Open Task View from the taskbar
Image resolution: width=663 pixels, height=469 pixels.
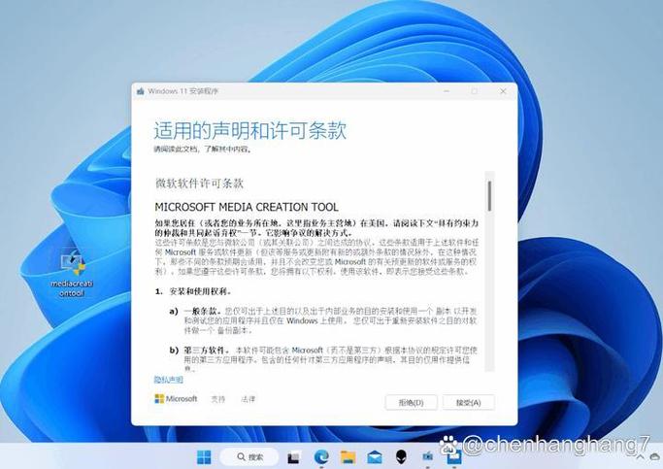tap(293, 457)
